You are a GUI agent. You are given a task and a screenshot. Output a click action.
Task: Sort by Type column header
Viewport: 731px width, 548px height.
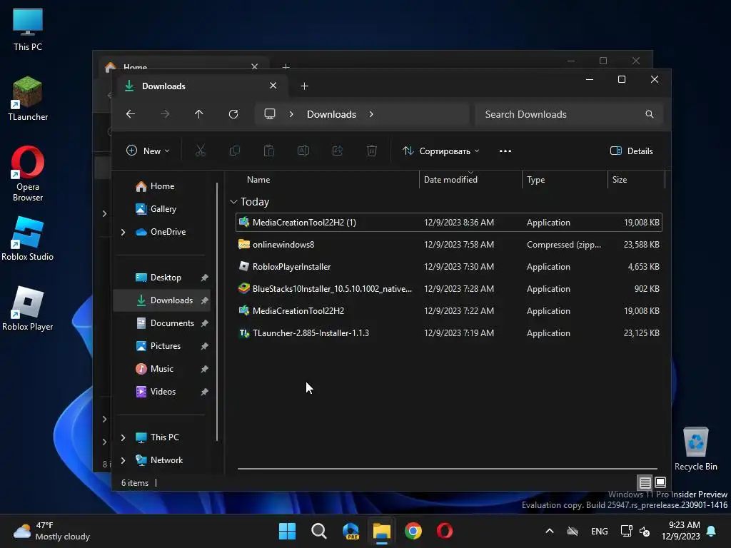pyautogui.click(x=535, y=180)
